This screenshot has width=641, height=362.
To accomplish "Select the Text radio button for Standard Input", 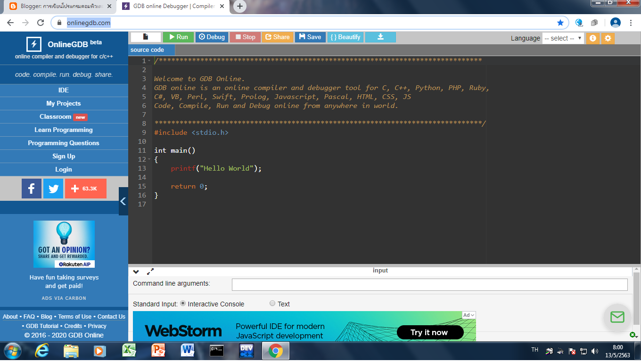I will (x=272, y=304).
